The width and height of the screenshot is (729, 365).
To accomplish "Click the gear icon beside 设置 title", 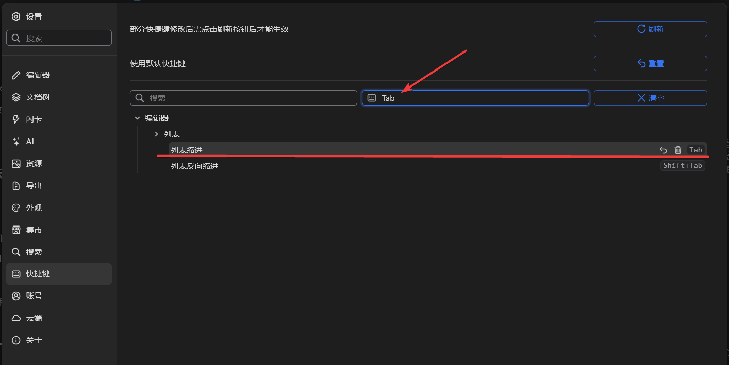I will coord(16,16).
